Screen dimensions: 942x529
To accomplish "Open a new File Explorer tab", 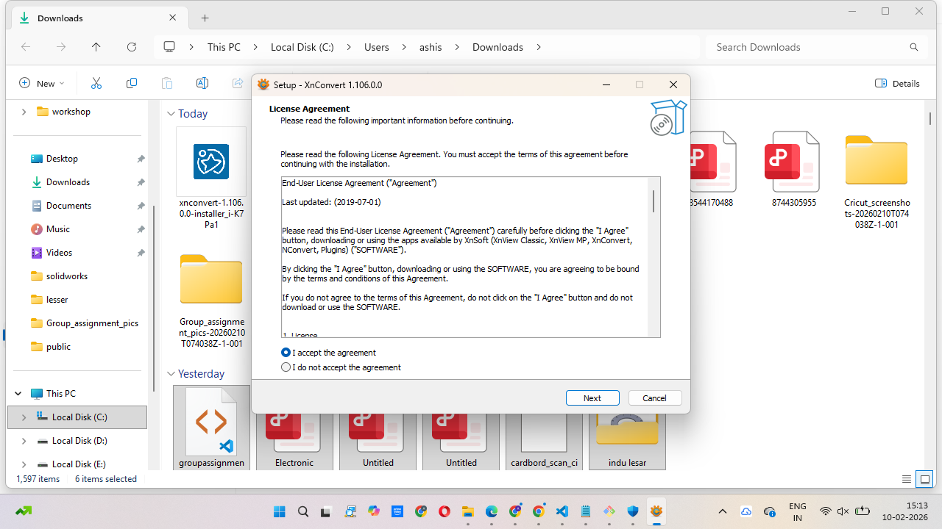I will [205, 18].
